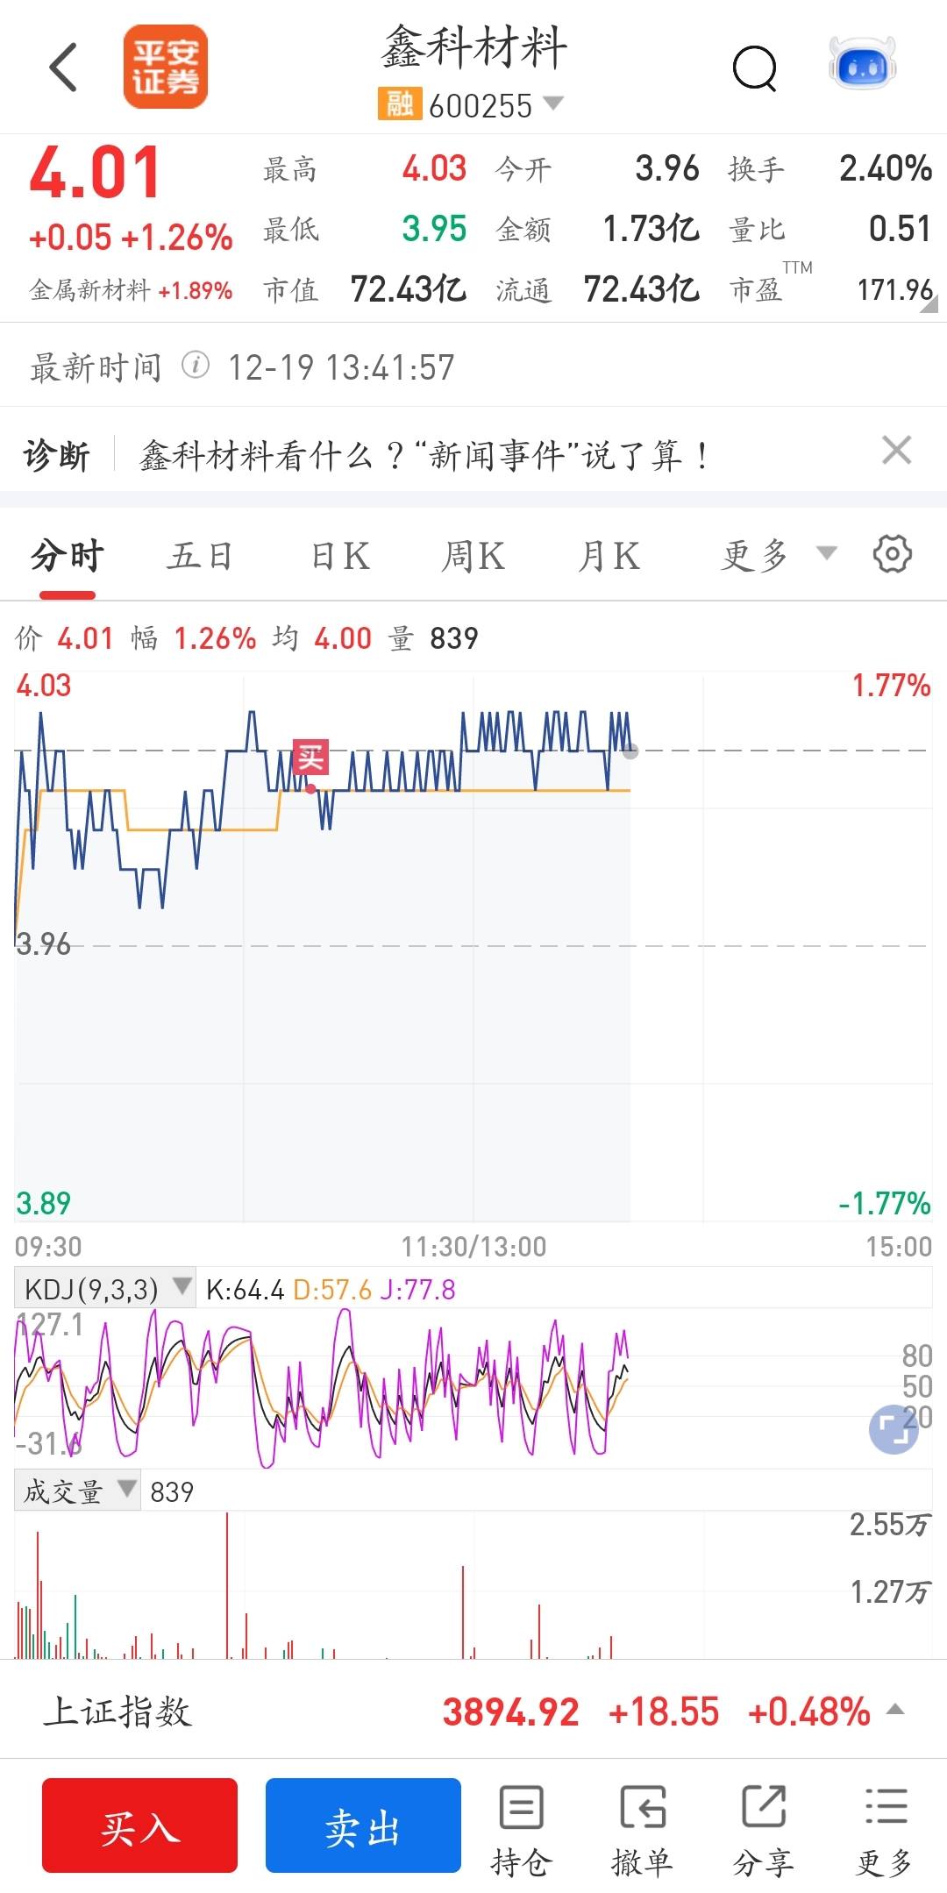Tap the current price dot on chart
The width and height of the screenshot is (947, 1893).
pyautogui.click(x=630, y=751)
